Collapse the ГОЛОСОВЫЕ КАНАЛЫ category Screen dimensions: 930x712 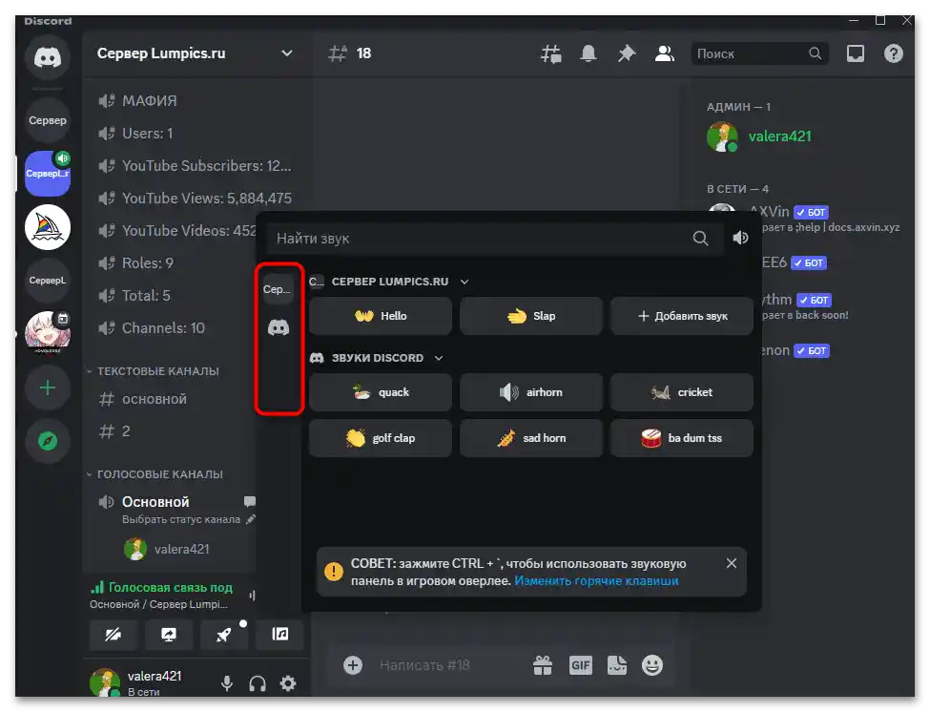point(155,474)
